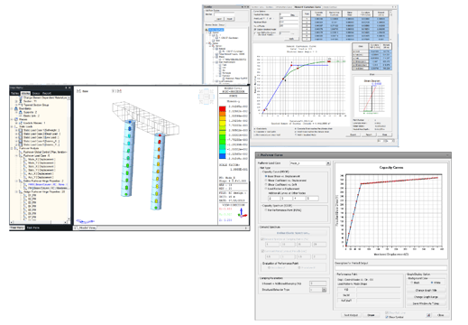Click the Damping ratio input field
This screenshot has width=468, height=325.
[x=317, y=283]
